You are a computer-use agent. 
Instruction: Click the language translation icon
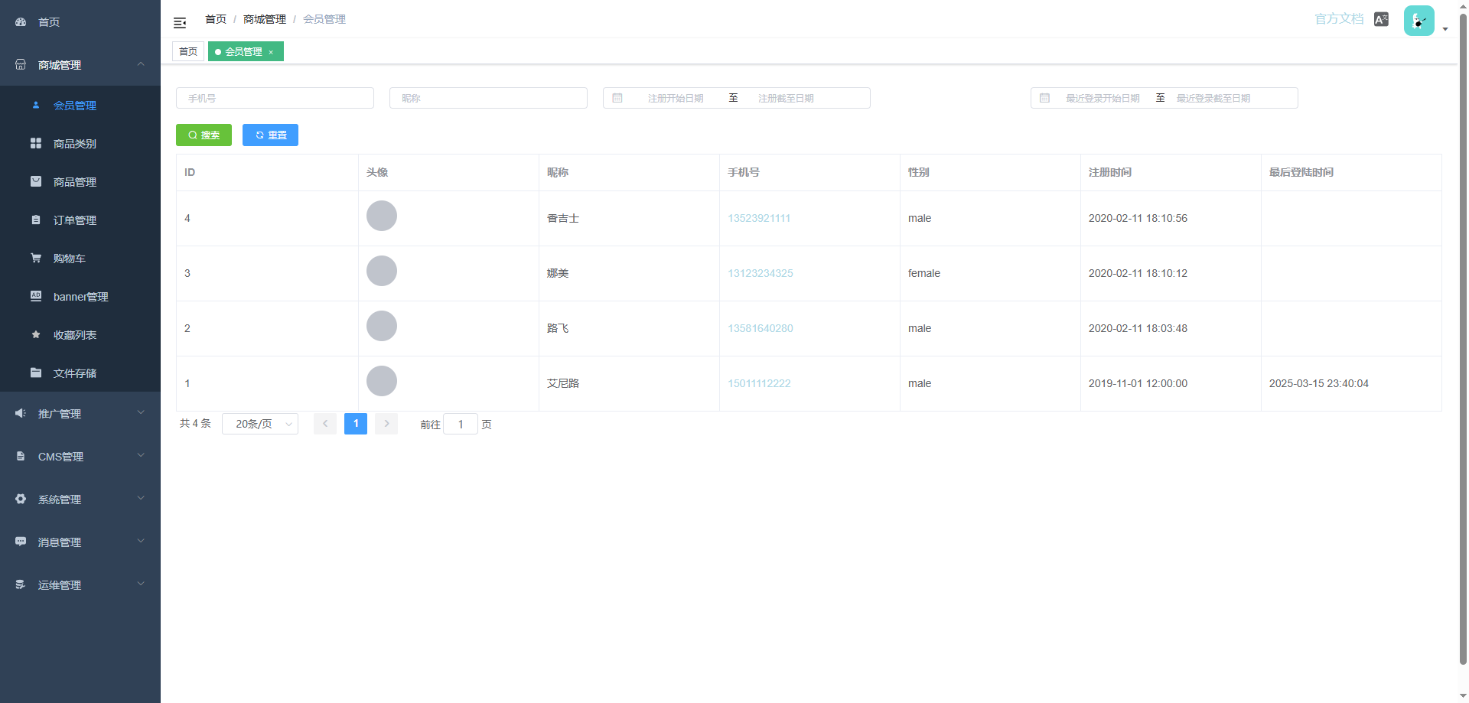[1381, 20]
